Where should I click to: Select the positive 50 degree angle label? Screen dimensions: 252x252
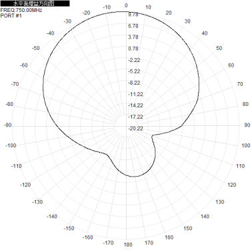[x=219, y=48]
